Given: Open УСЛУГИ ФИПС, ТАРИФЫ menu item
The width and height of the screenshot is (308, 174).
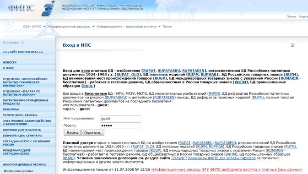Looking at the screenshot, I should (20, 115).
